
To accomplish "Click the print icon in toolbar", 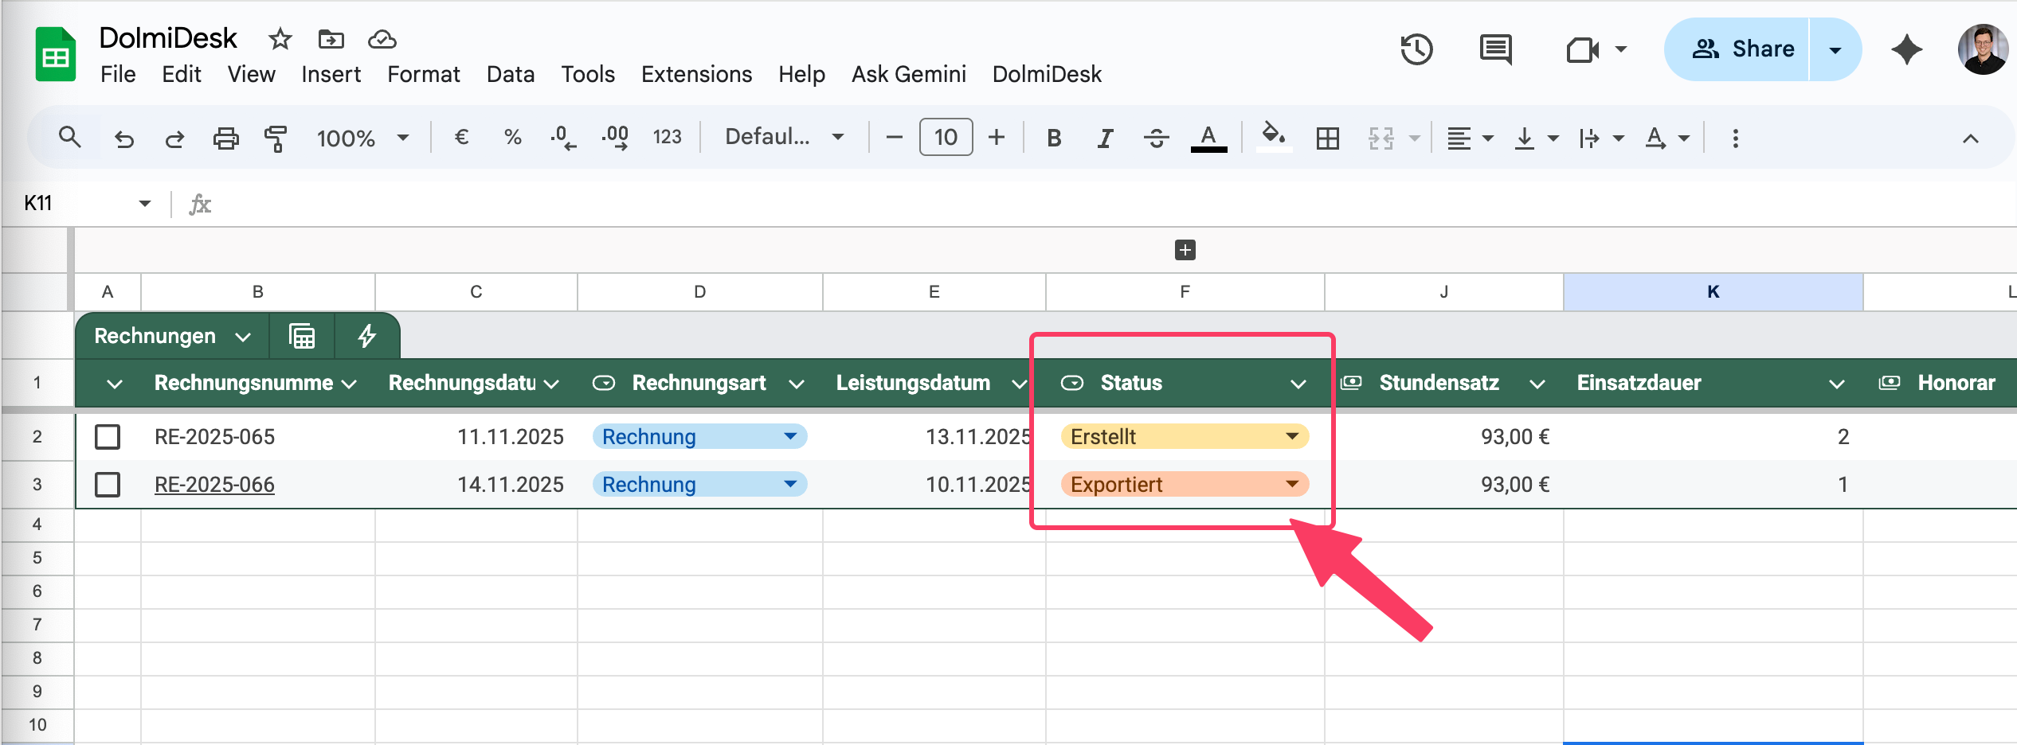I will coord(225,138).
